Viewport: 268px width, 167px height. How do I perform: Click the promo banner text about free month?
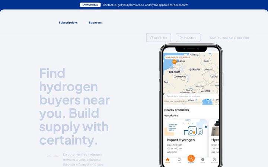pos(145,5)
